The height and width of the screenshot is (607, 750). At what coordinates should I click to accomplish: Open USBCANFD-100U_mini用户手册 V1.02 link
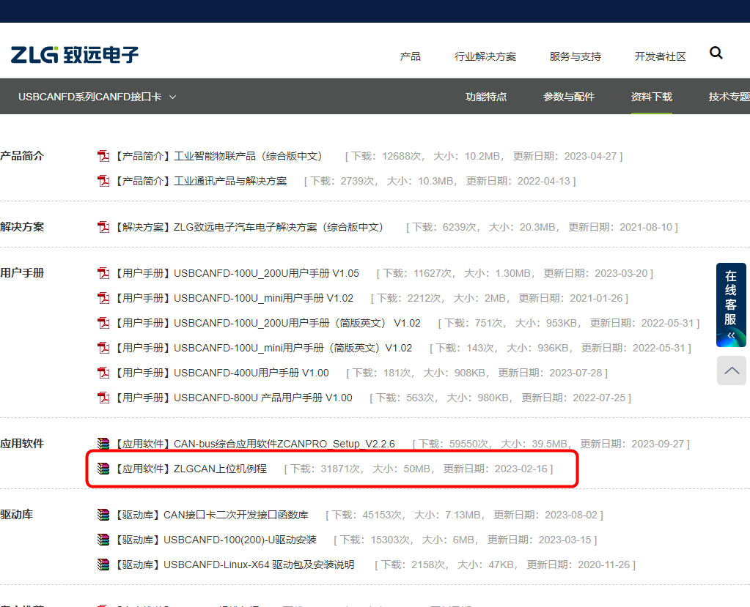coord(234,298)
